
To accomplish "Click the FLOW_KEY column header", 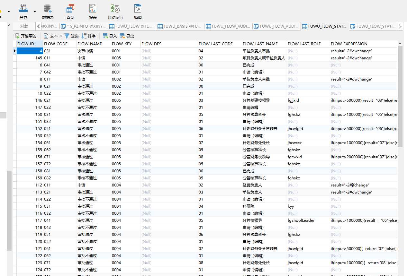I will pos(126,44).
